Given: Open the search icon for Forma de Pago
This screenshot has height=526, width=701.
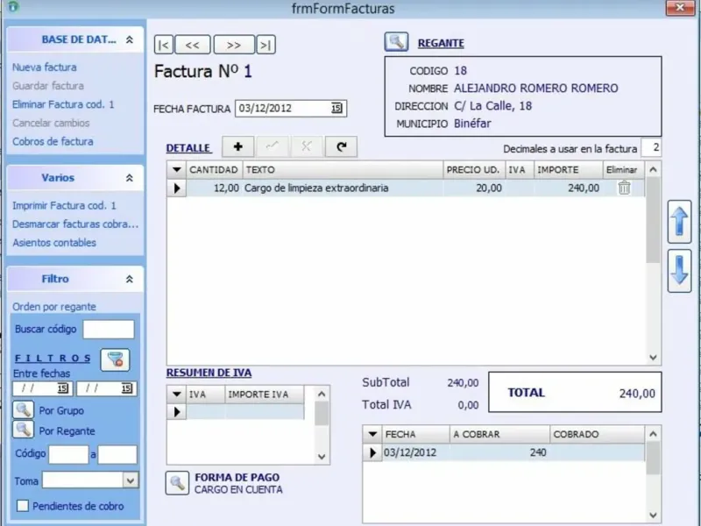Looking at the screenshot, I should pos(177,482).
